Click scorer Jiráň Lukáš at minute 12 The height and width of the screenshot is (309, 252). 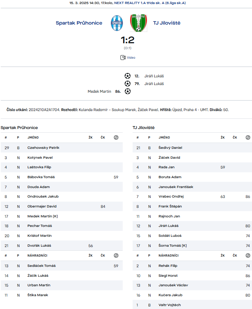tap(154, 76)
